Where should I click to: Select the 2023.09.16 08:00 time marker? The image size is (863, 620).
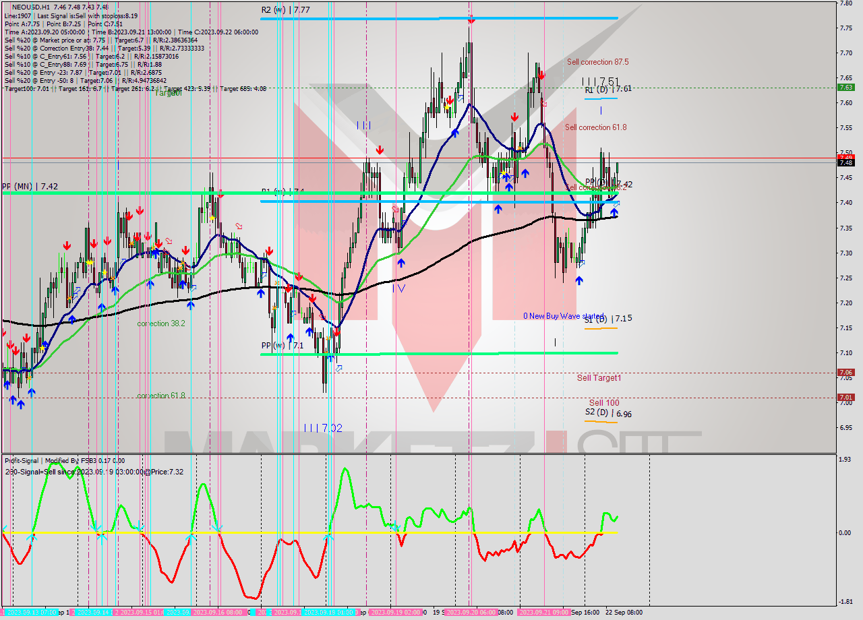218,613
